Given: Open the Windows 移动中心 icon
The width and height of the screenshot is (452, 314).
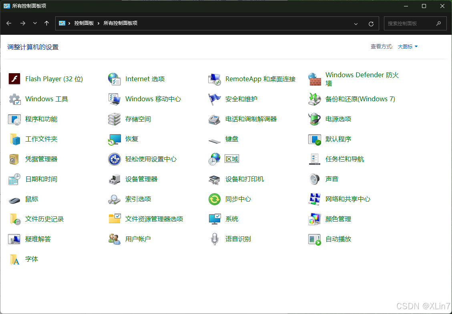Looking at the screenshot, I should click(115, 99).
